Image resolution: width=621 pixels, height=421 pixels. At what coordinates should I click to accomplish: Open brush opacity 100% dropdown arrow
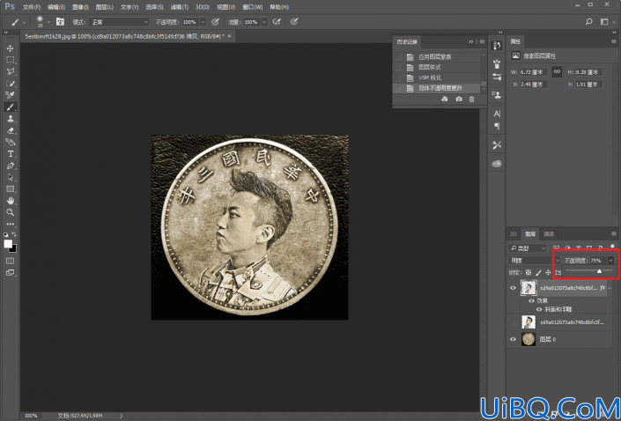pyautogui.click(x=203, y=22)
